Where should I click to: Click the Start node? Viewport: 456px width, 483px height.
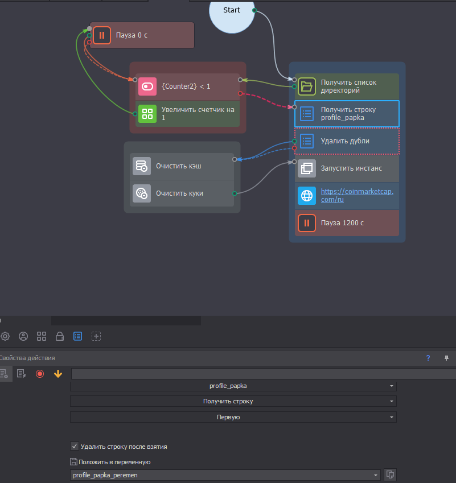[232, 13]
